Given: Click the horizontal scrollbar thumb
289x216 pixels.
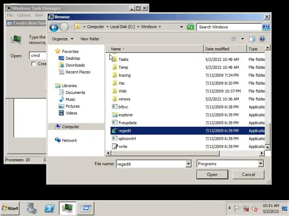Looking at the screenshot, I should click(165, 153).
